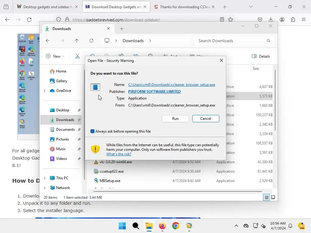This screenshot has height=233, width=311.
Task: Click Explorer up-one-level arrow
Action: (x=77, y=41)
